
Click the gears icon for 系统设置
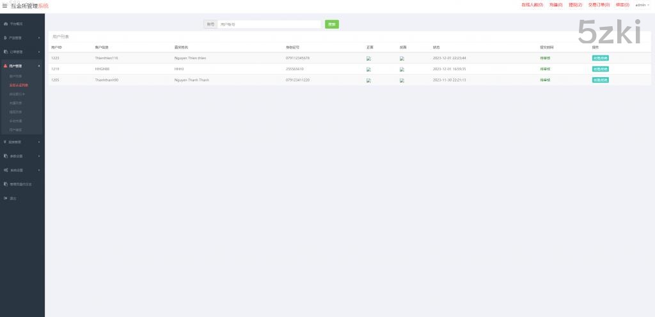click(6, 170)
